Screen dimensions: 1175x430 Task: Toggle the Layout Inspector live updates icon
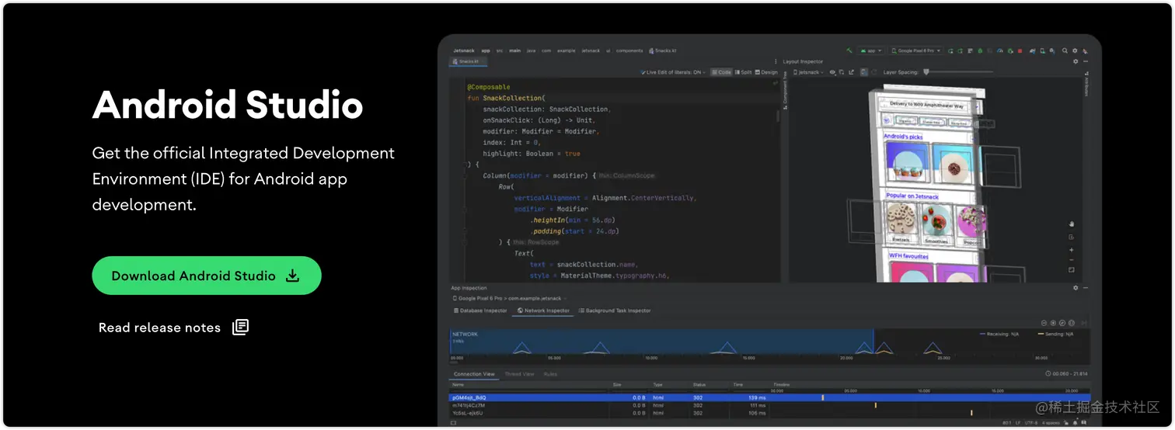pos(864,72)
